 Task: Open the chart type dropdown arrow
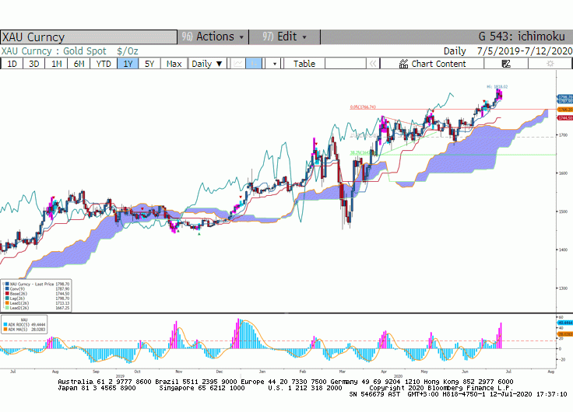[x=275, y=64]
